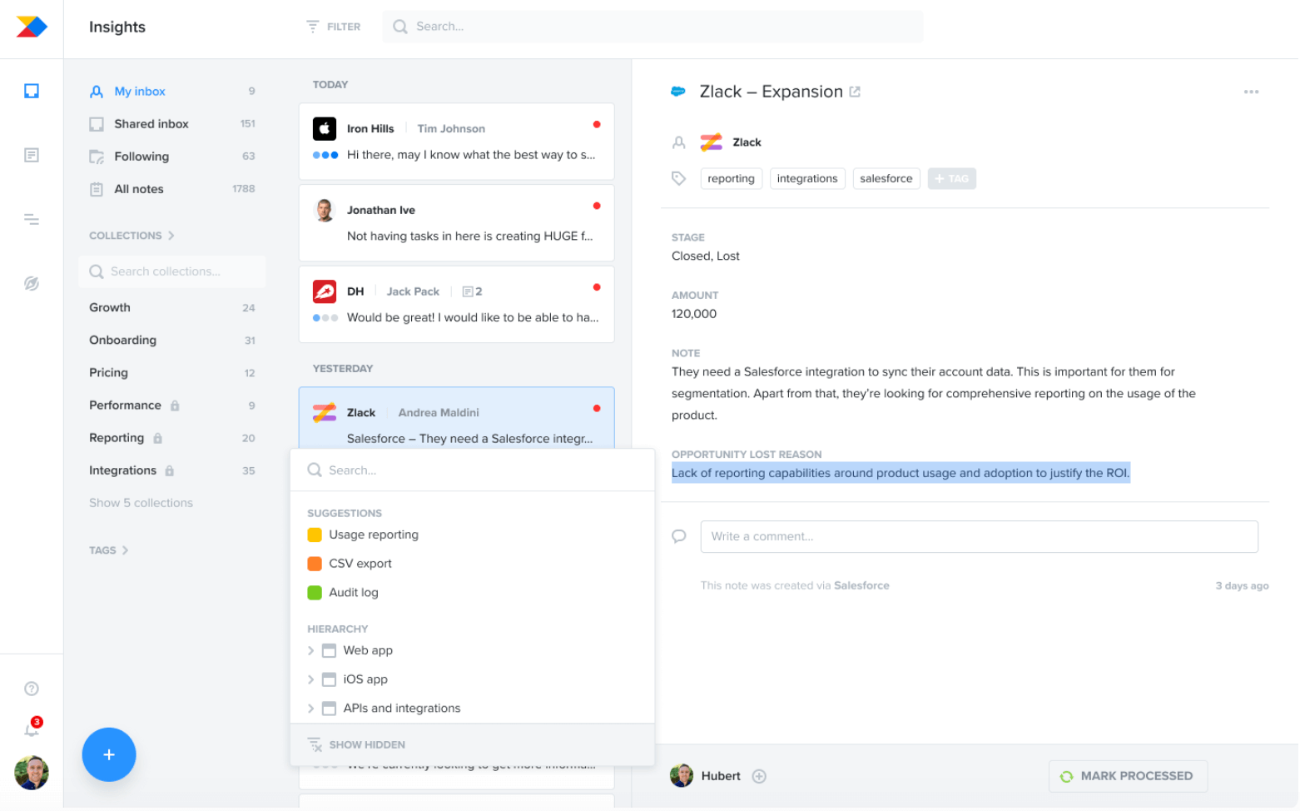Expand the Web app hierarchy chevron

[311, 650]
